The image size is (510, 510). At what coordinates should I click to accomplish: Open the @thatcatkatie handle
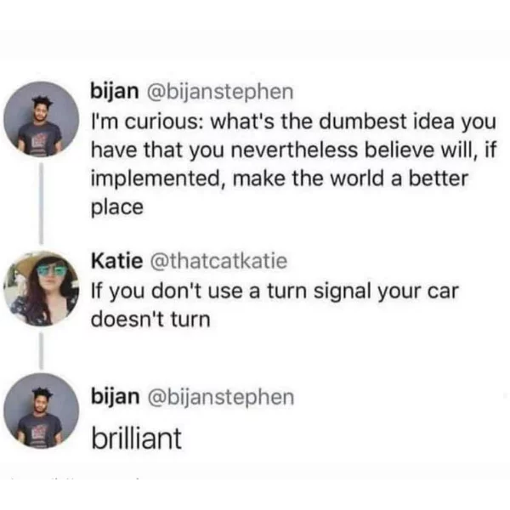pyautogui.click(x=218, y=261)
